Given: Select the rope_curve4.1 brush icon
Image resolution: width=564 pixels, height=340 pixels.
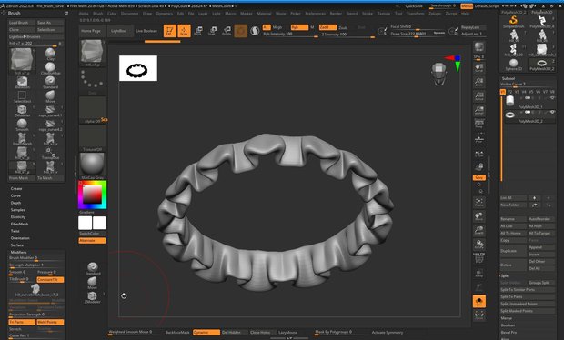Looking at the screenshot, I should pyautogui.click(x=50, y=111).
